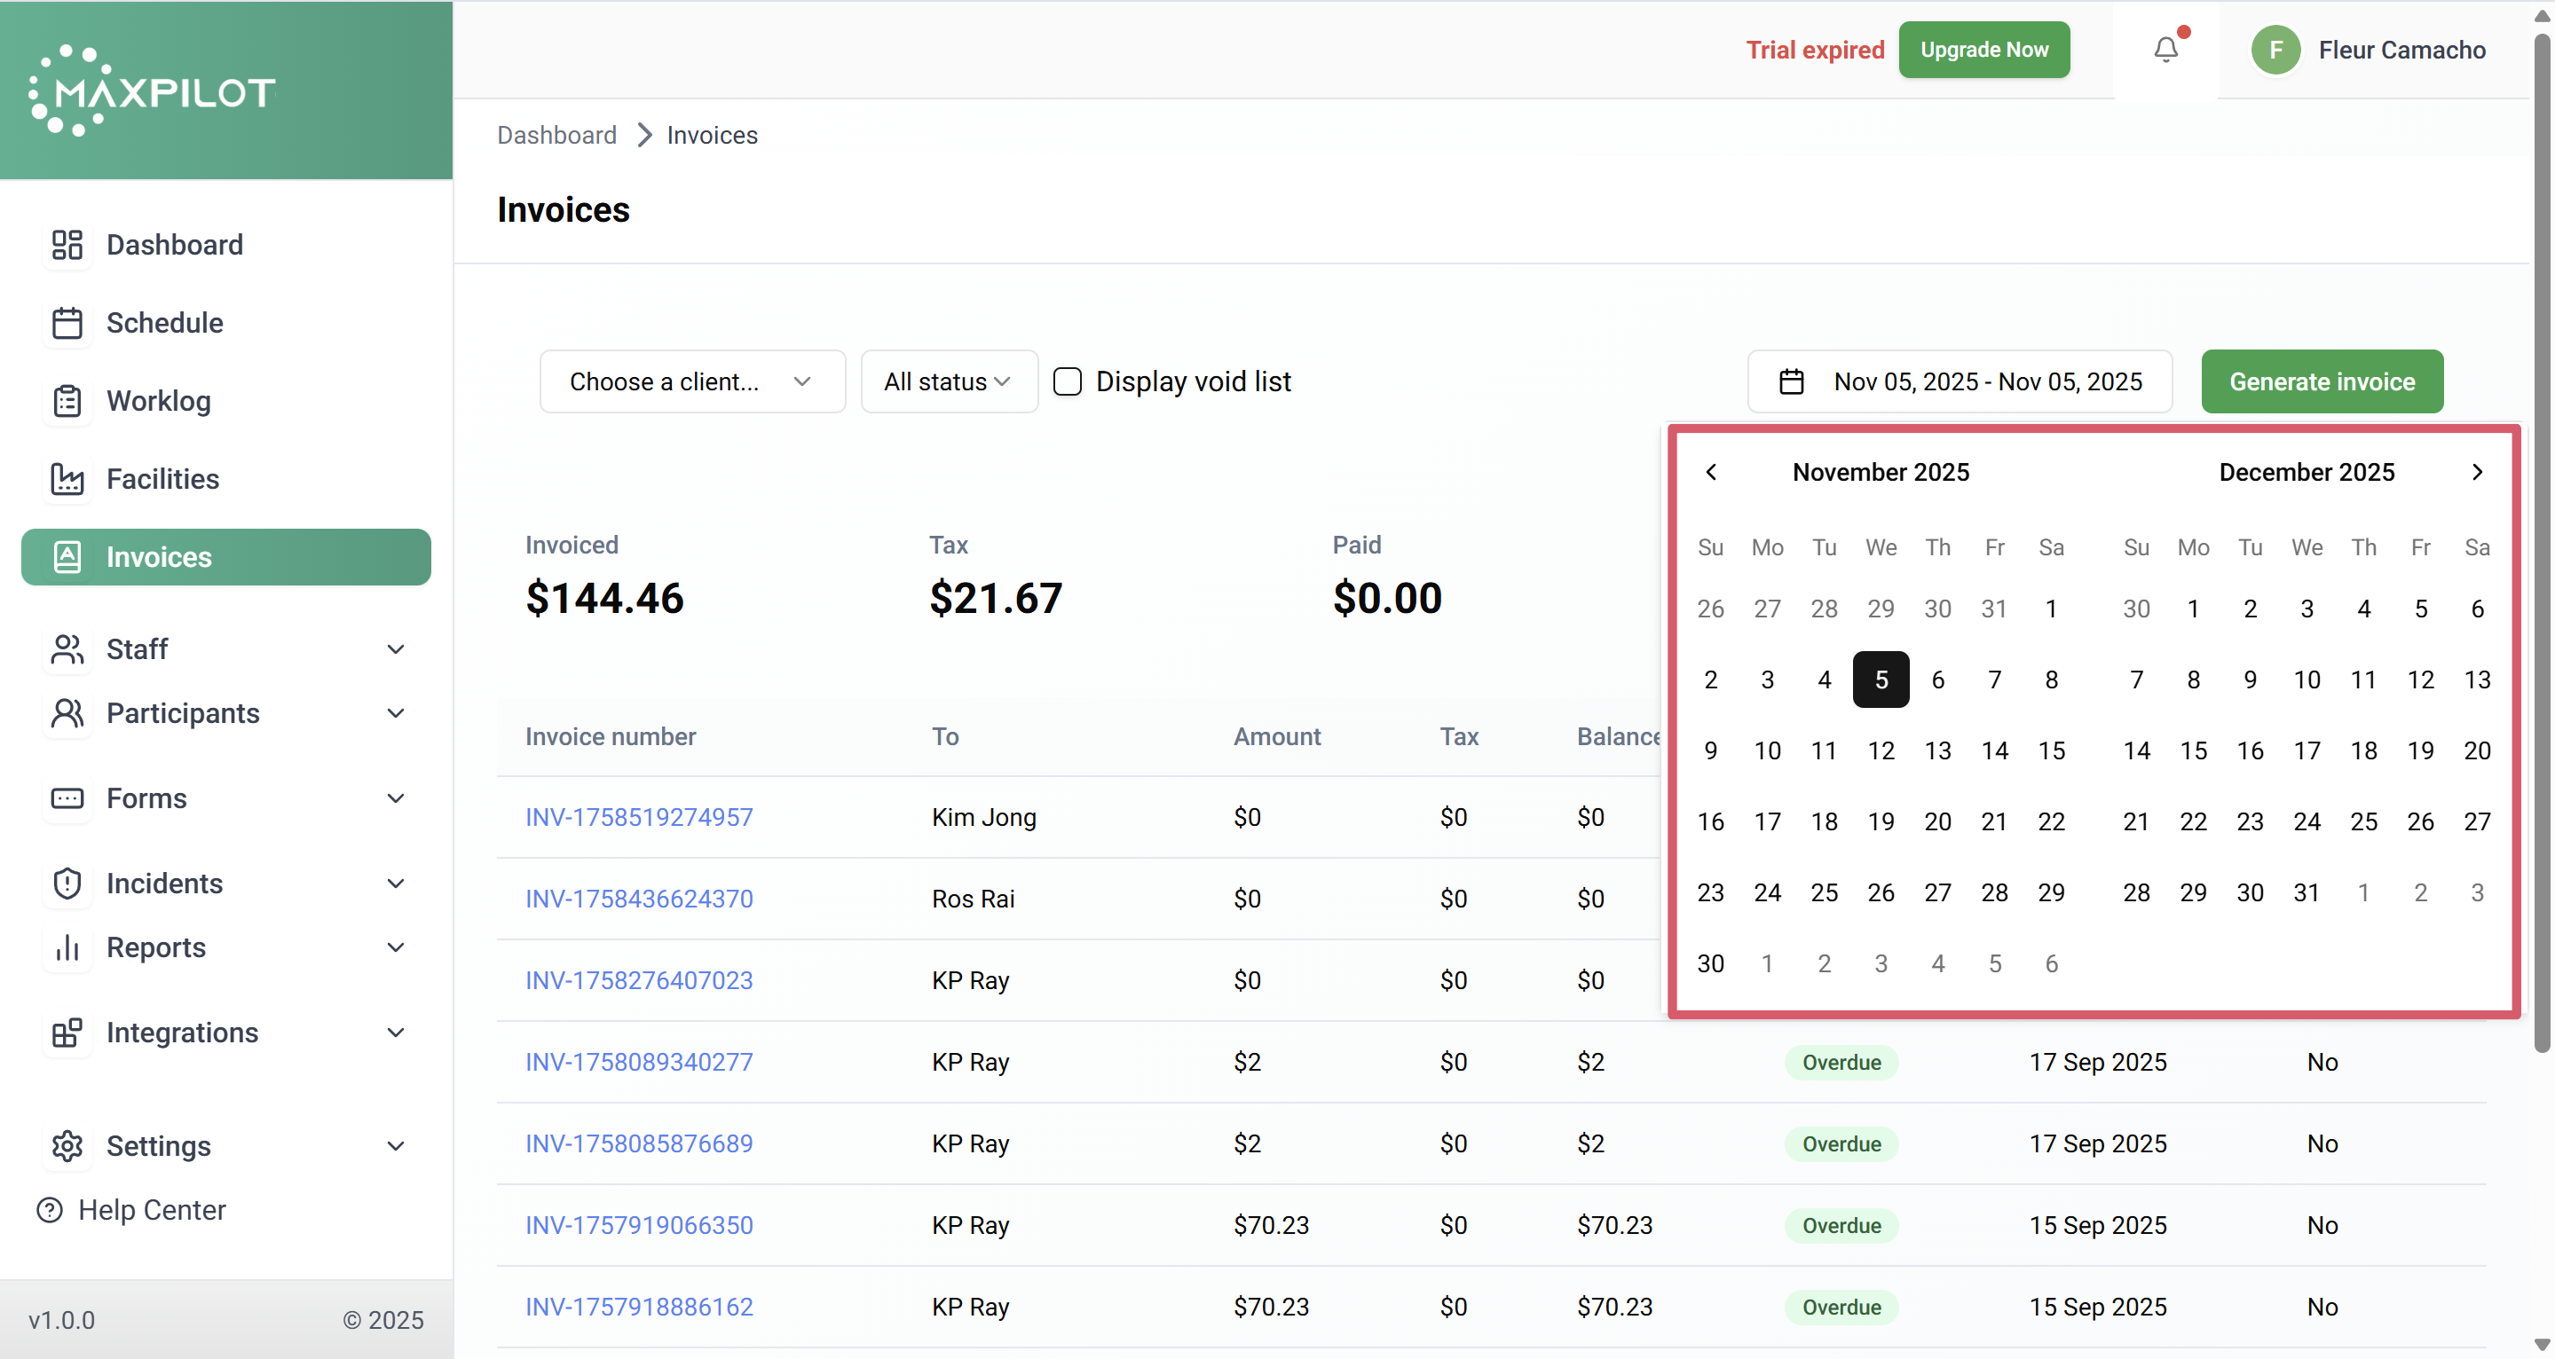This screenshot has width=2555, height=1359.
Task: Click the Schedule calendar icon
Action: click(67, 323)
